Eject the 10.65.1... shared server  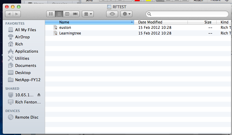pos(39,95)
